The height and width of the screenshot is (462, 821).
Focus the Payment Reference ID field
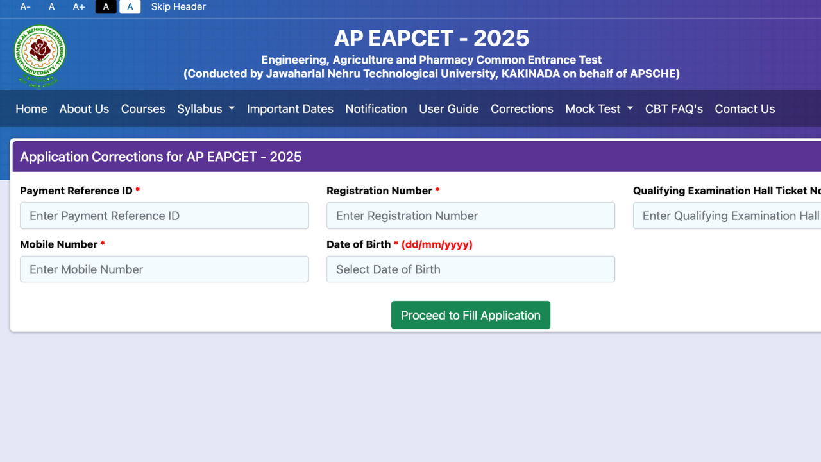pyautogui.click(x=164, y=216)
